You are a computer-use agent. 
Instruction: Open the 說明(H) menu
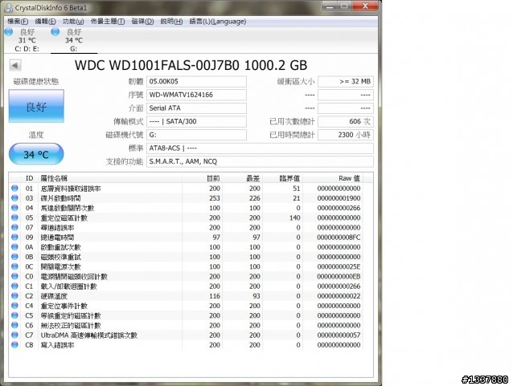pos(171,22)
